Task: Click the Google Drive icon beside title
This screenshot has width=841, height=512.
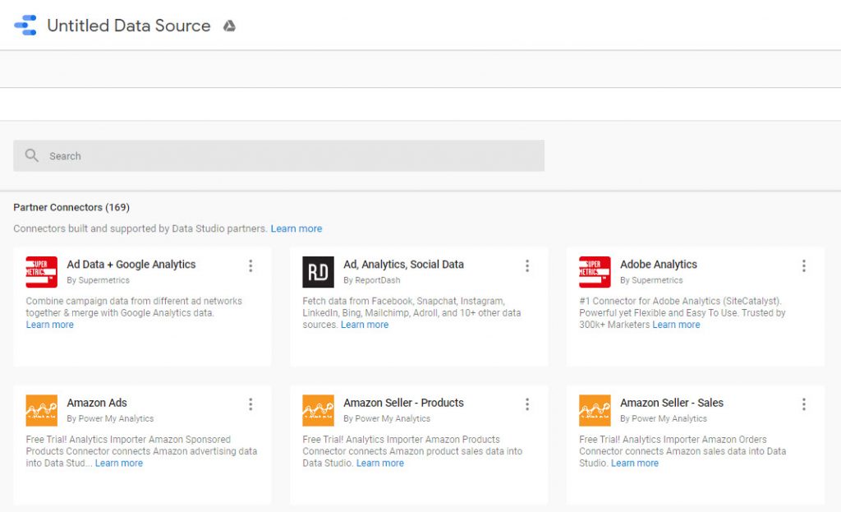Action: pos(230,25)
